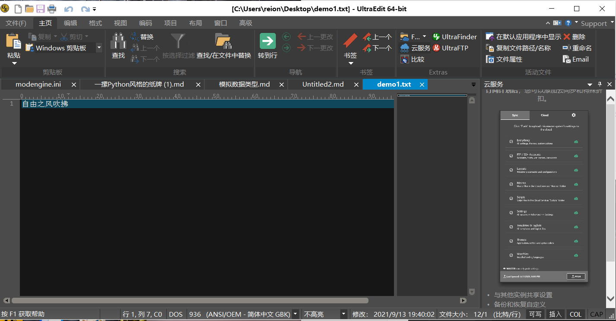Open the Windows 剪贴板 clipboard dropdown
The image size is (616, 321).
[99, 48]
